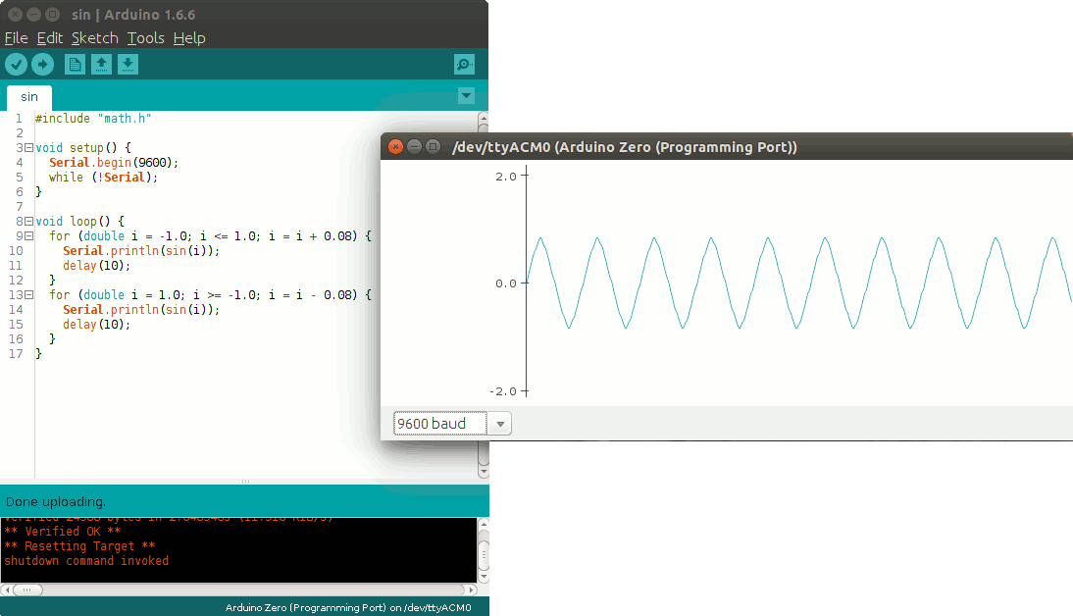
Task: Close the Serial Plotter window
Action: (x=395, y=146)
